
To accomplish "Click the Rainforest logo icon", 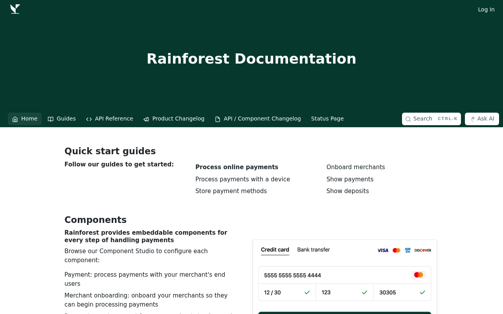I will (x=15, y=9).
